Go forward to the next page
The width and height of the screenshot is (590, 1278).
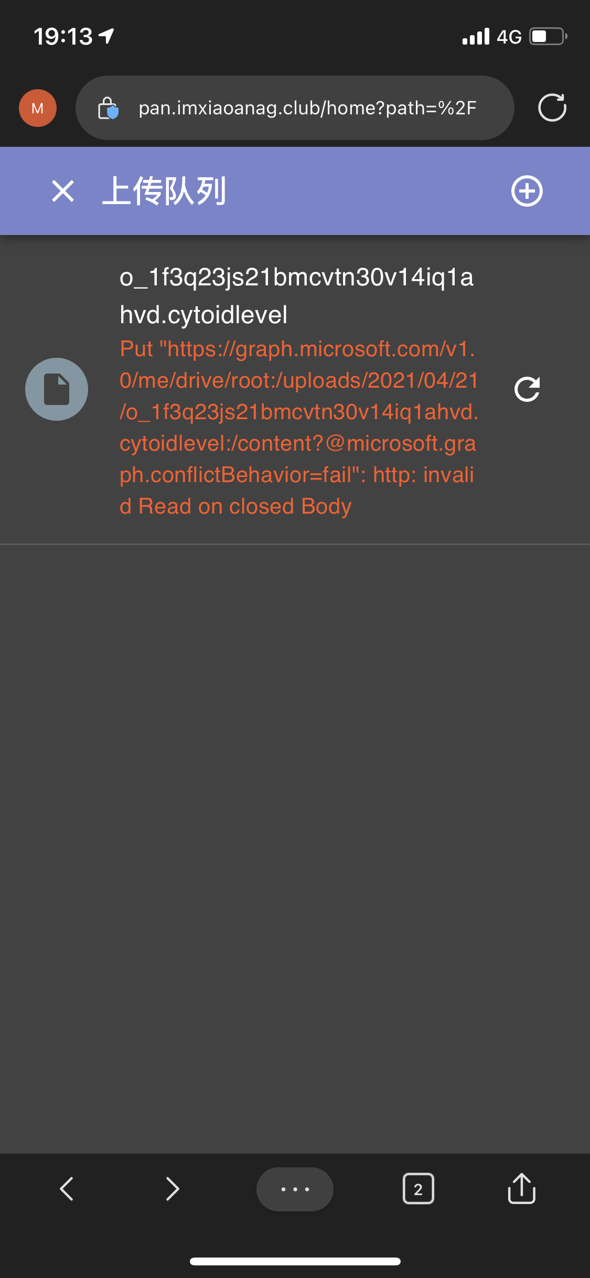(173, 1189)
